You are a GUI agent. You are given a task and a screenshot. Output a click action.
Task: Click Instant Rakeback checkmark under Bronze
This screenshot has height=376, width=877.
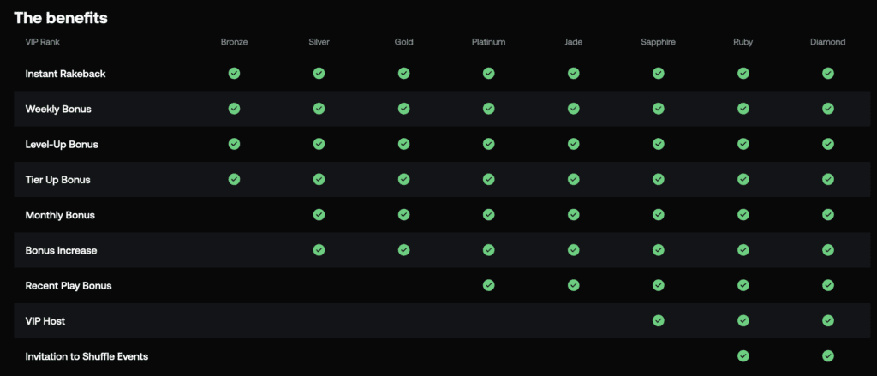coord(235,74)
